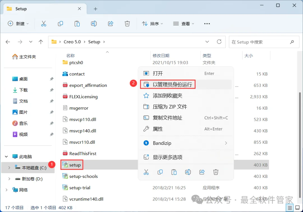The width and height of the screenshot is (303, 212).
Task: Click the 在 Setup 中搜索 search field
Action: coord(264,42)
